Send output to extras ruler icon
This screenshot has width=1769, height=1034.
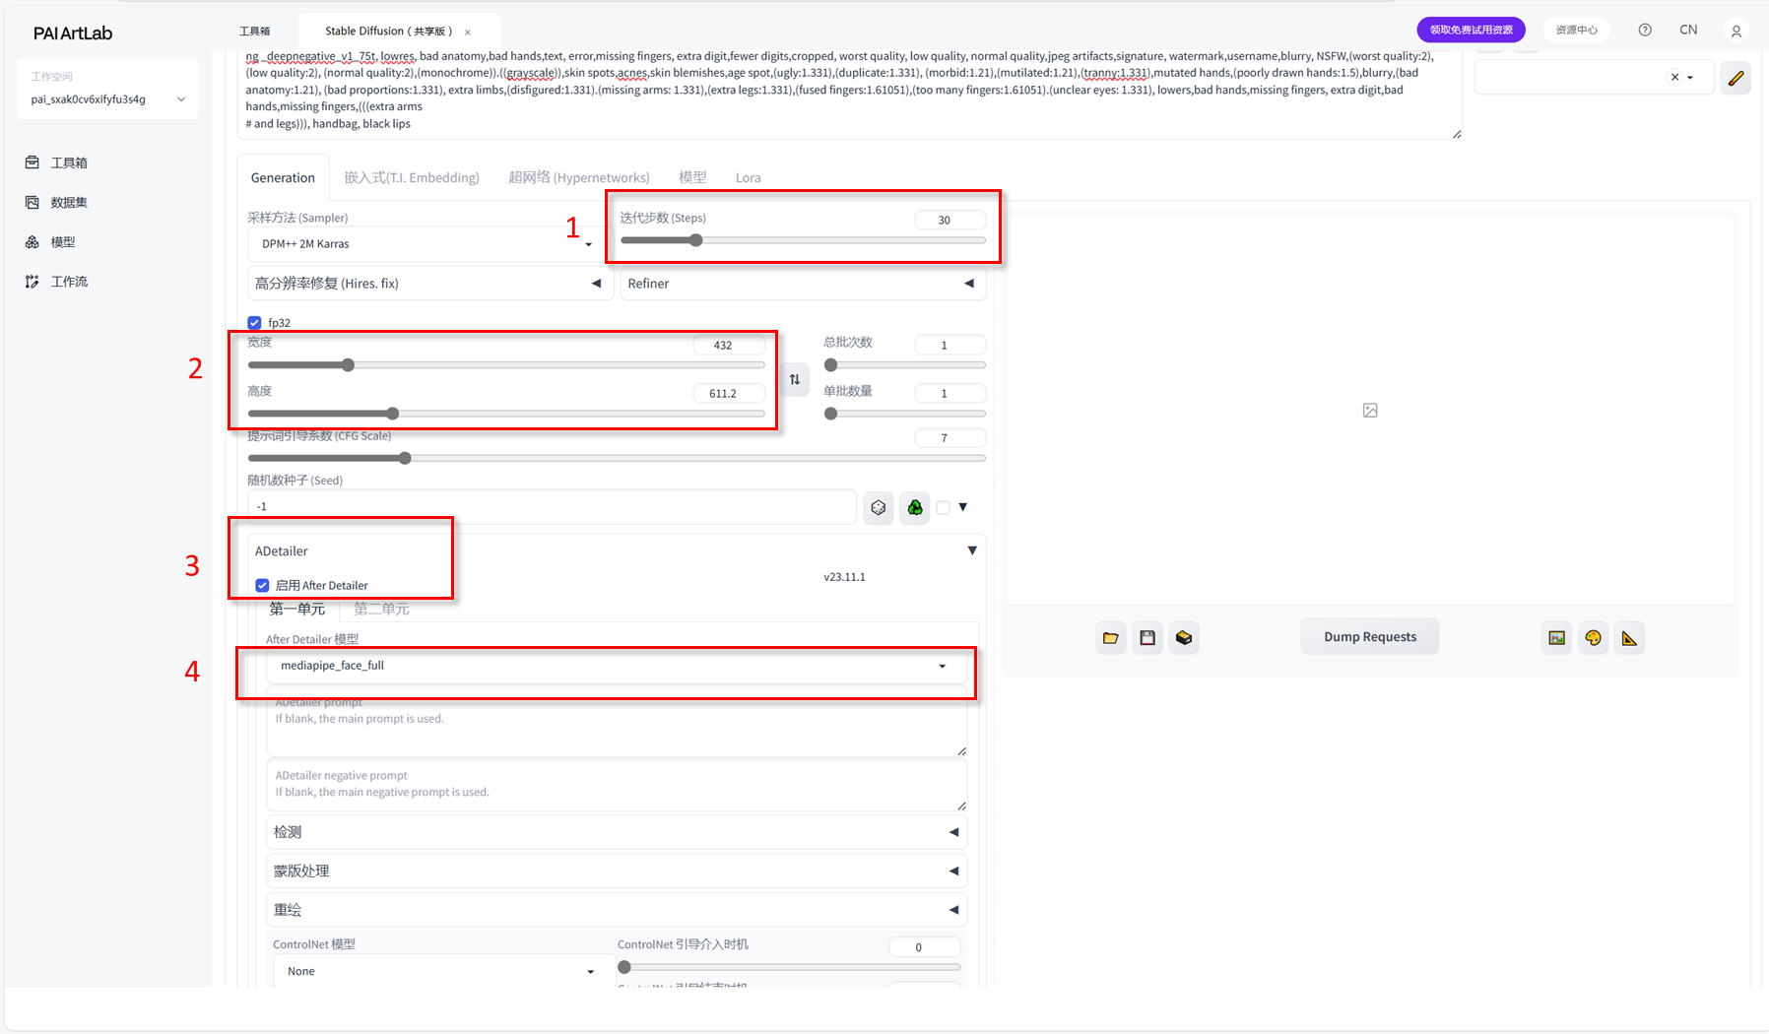(x=1630, y=638)
